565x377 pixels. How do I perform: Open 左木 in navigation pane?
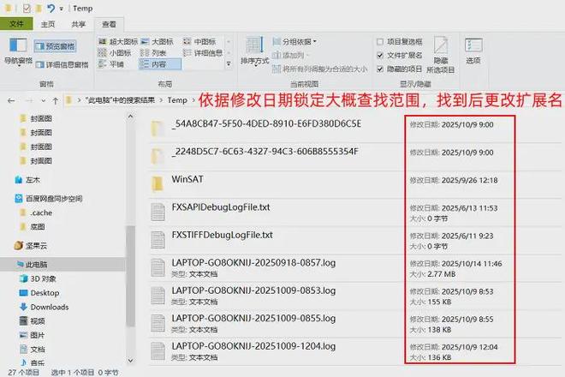coord(27,180)
